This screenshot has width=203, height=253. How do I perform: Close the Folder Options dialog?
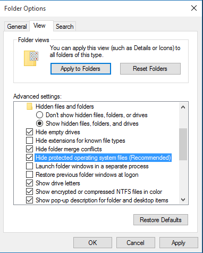tap(194, 8)
